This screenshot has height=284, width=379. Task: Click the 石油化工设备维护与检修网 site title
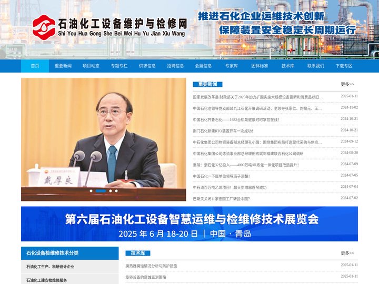click(122, 24)
